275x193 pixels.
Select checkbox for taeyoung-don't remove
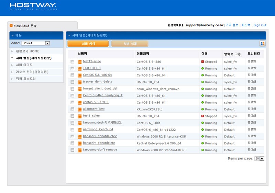(x=72, y=150)
